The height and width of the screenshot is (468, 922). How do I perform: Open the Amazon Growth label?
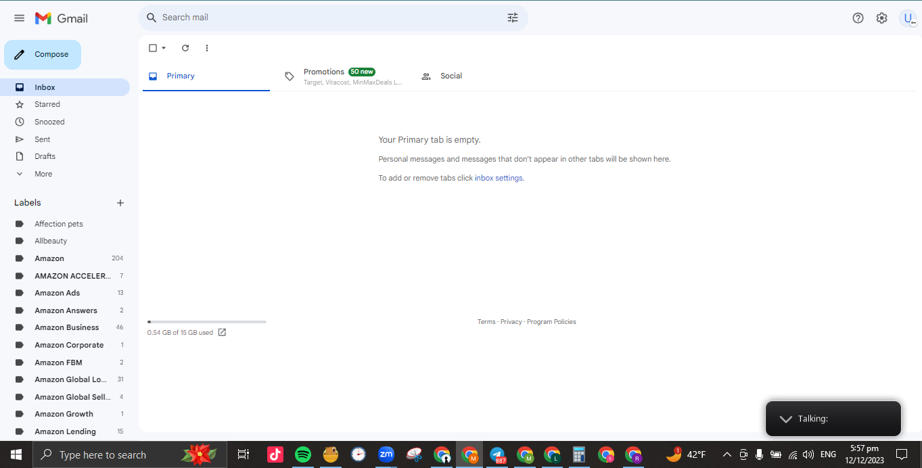[x=65, y=414]
